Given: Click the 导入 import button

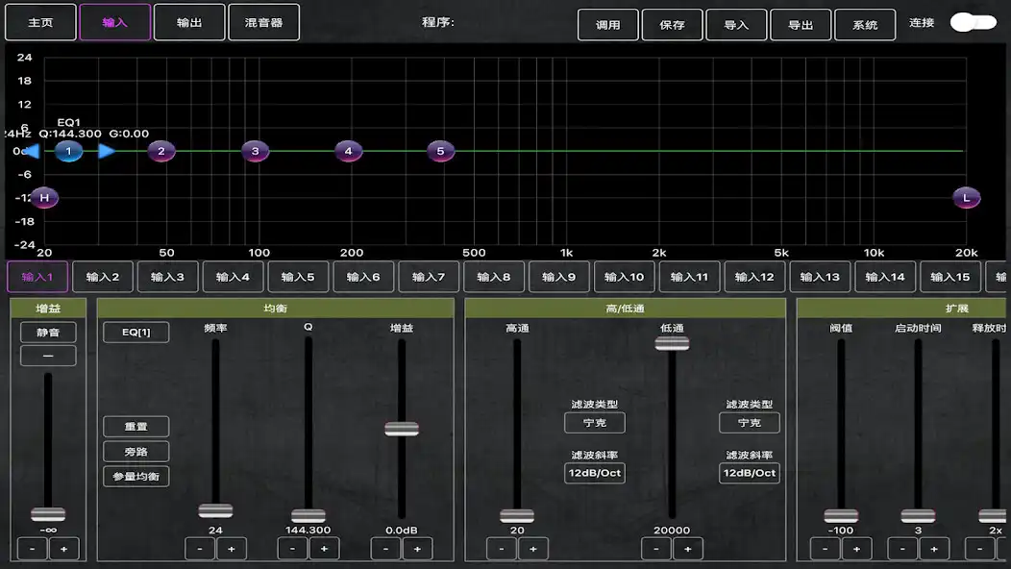Looking at the screenshot, I should click(x=736, y=25).
